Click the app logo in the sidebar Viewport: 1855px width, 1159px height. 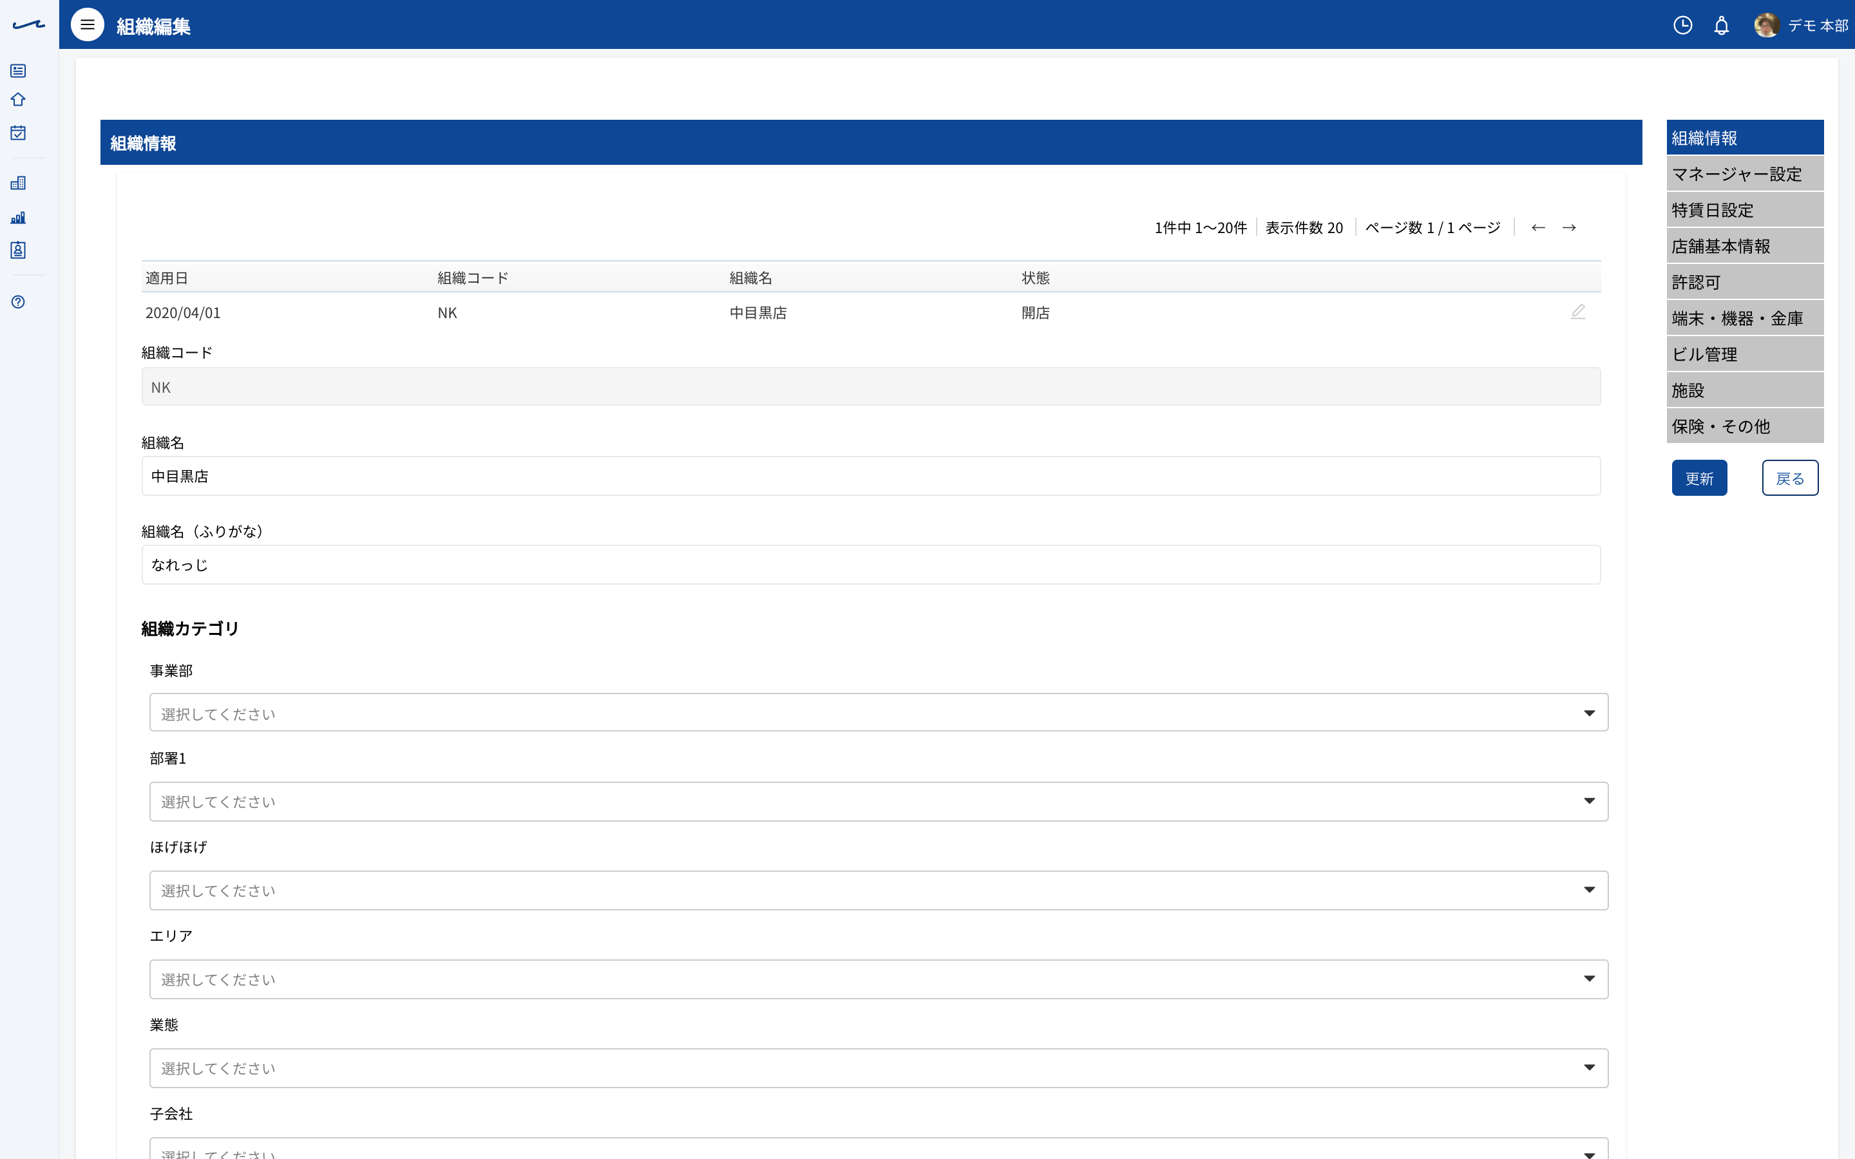28,25
